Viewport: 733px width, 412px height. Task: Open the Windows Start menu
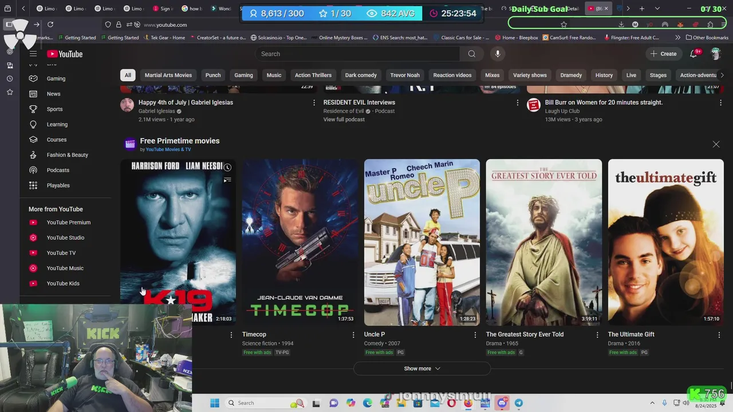(x=215, y=403)
